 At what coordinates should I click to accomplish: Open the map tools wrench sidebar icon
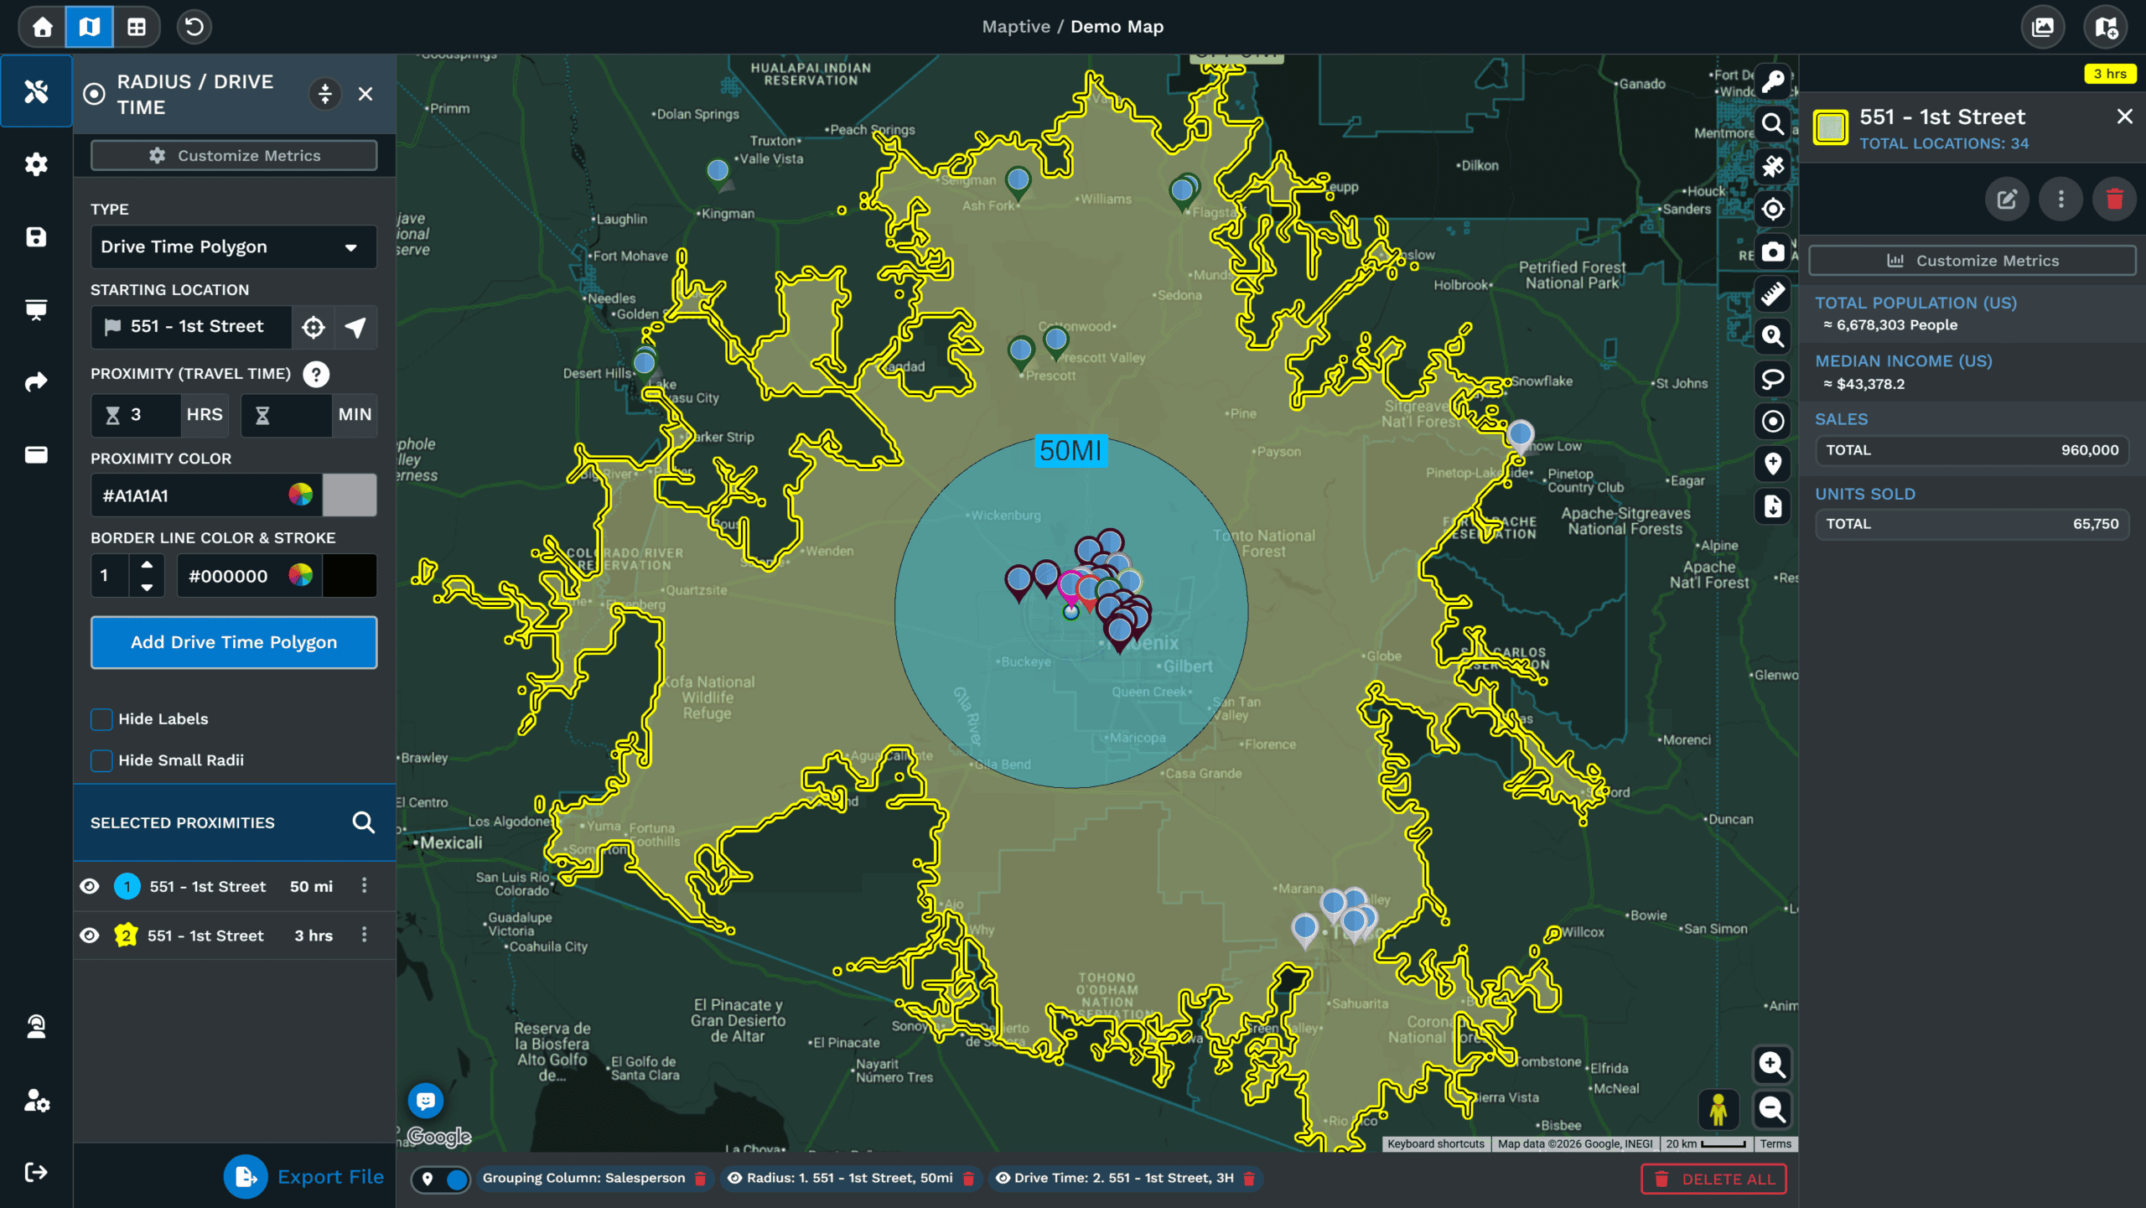pyautogui.click(x=36, y=91)
